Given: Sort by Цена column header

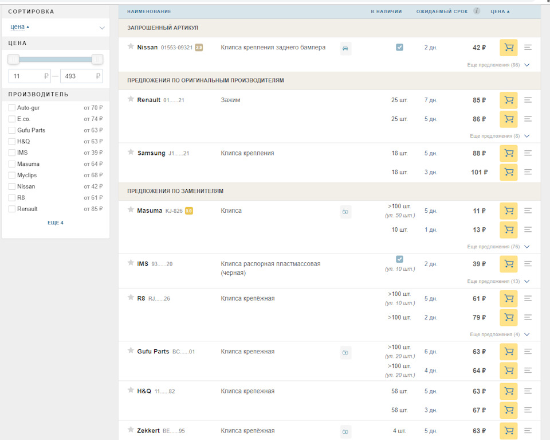Looking at the screenshot, I should click(x=500, y=11).
